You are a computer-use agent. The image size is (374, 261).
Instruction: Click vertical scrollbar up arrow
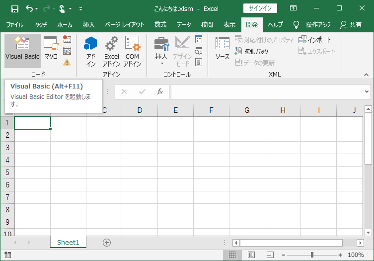pyautogui.click(x=368, y=109)
